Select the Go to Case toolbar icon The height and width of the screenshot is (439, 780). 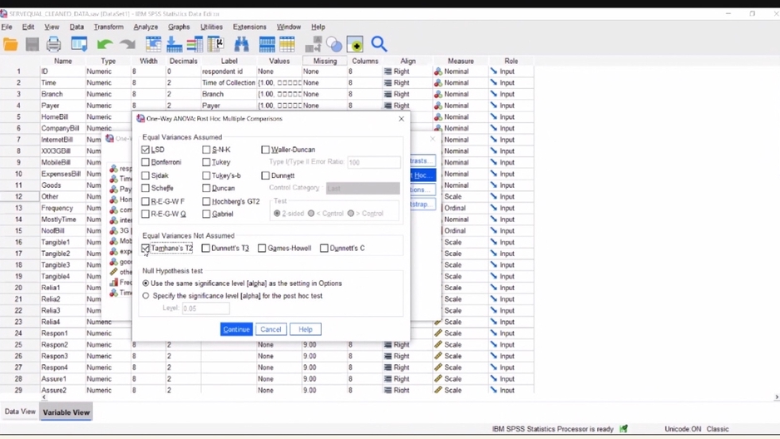[x=153, y=45]
